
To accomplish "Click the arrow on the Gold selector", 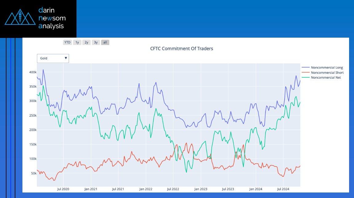I will 66,58.
